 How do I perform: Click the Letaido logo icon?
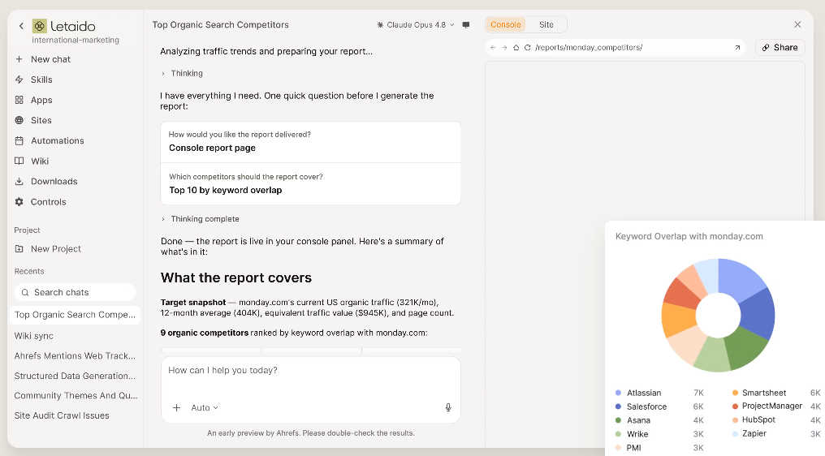click(x=40, y=26)
